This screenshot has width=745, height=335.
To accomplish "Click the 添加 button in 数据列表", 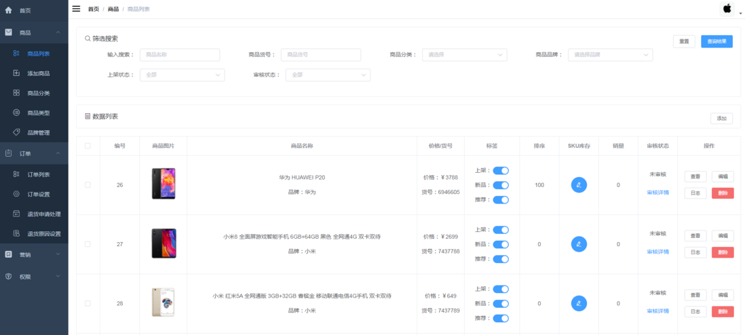I will 721,118.
